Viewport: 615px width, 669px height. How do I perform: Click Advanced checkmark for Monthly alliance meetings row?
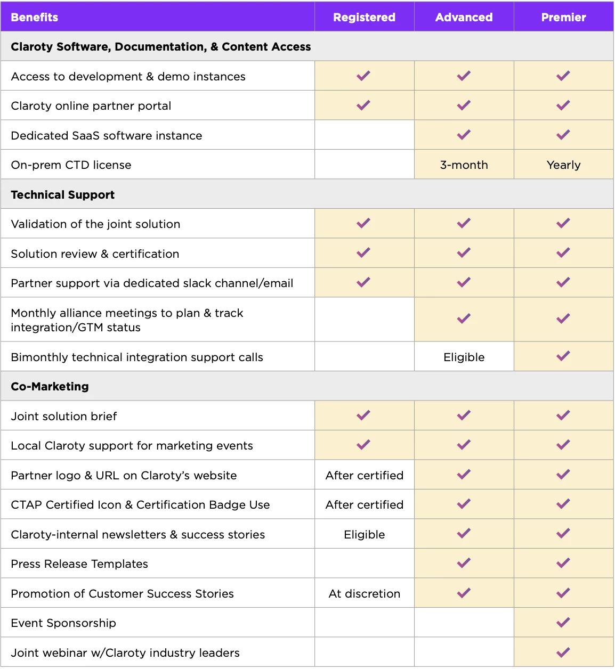pos(464,319)
